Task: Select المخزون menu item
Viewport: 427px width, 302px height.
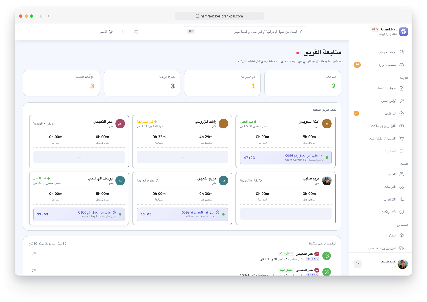Action: [381, 236]
